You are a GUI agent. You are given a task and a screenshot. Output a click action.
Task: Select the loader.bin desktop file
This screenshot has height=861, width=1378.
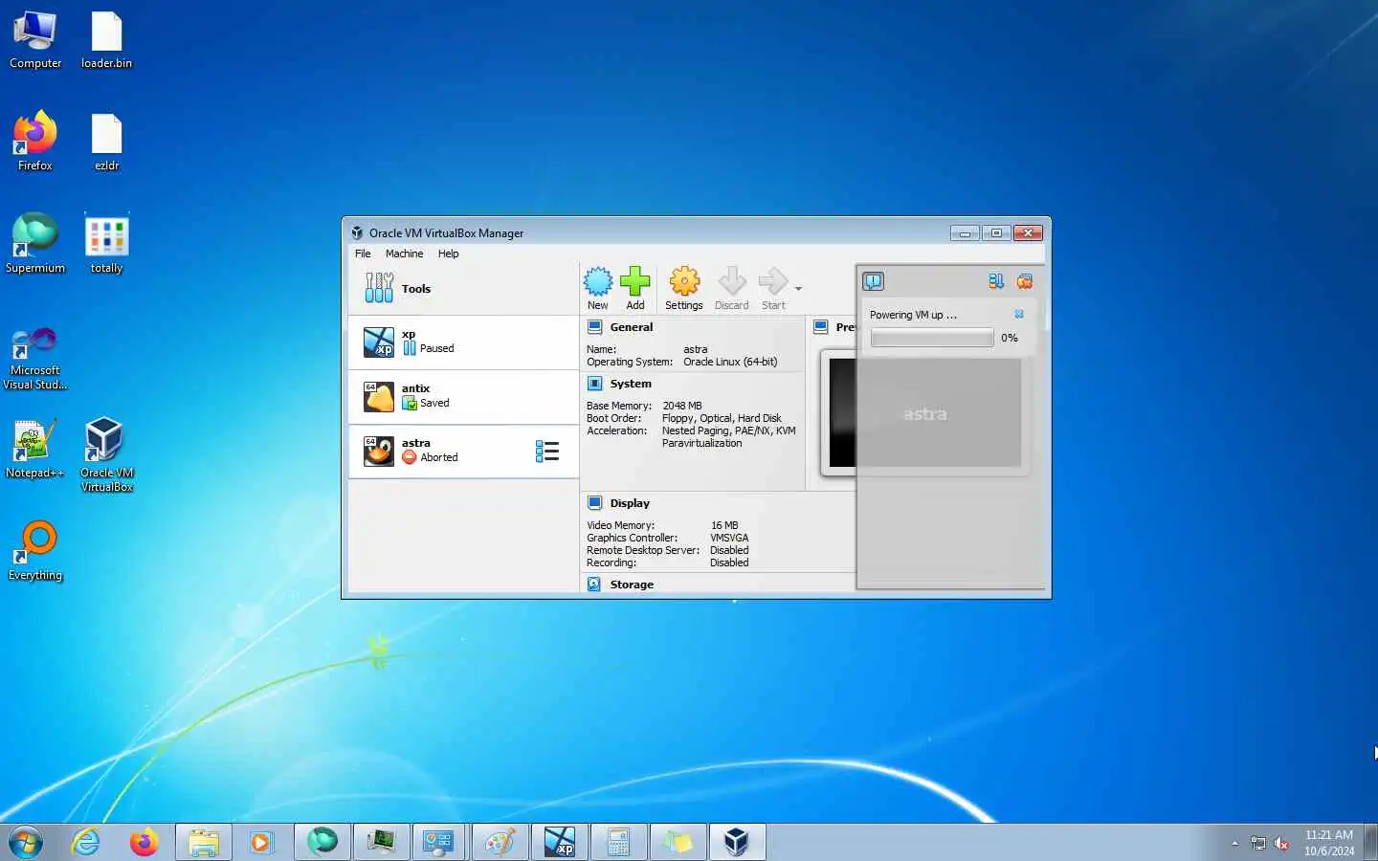tap(106, 40)
